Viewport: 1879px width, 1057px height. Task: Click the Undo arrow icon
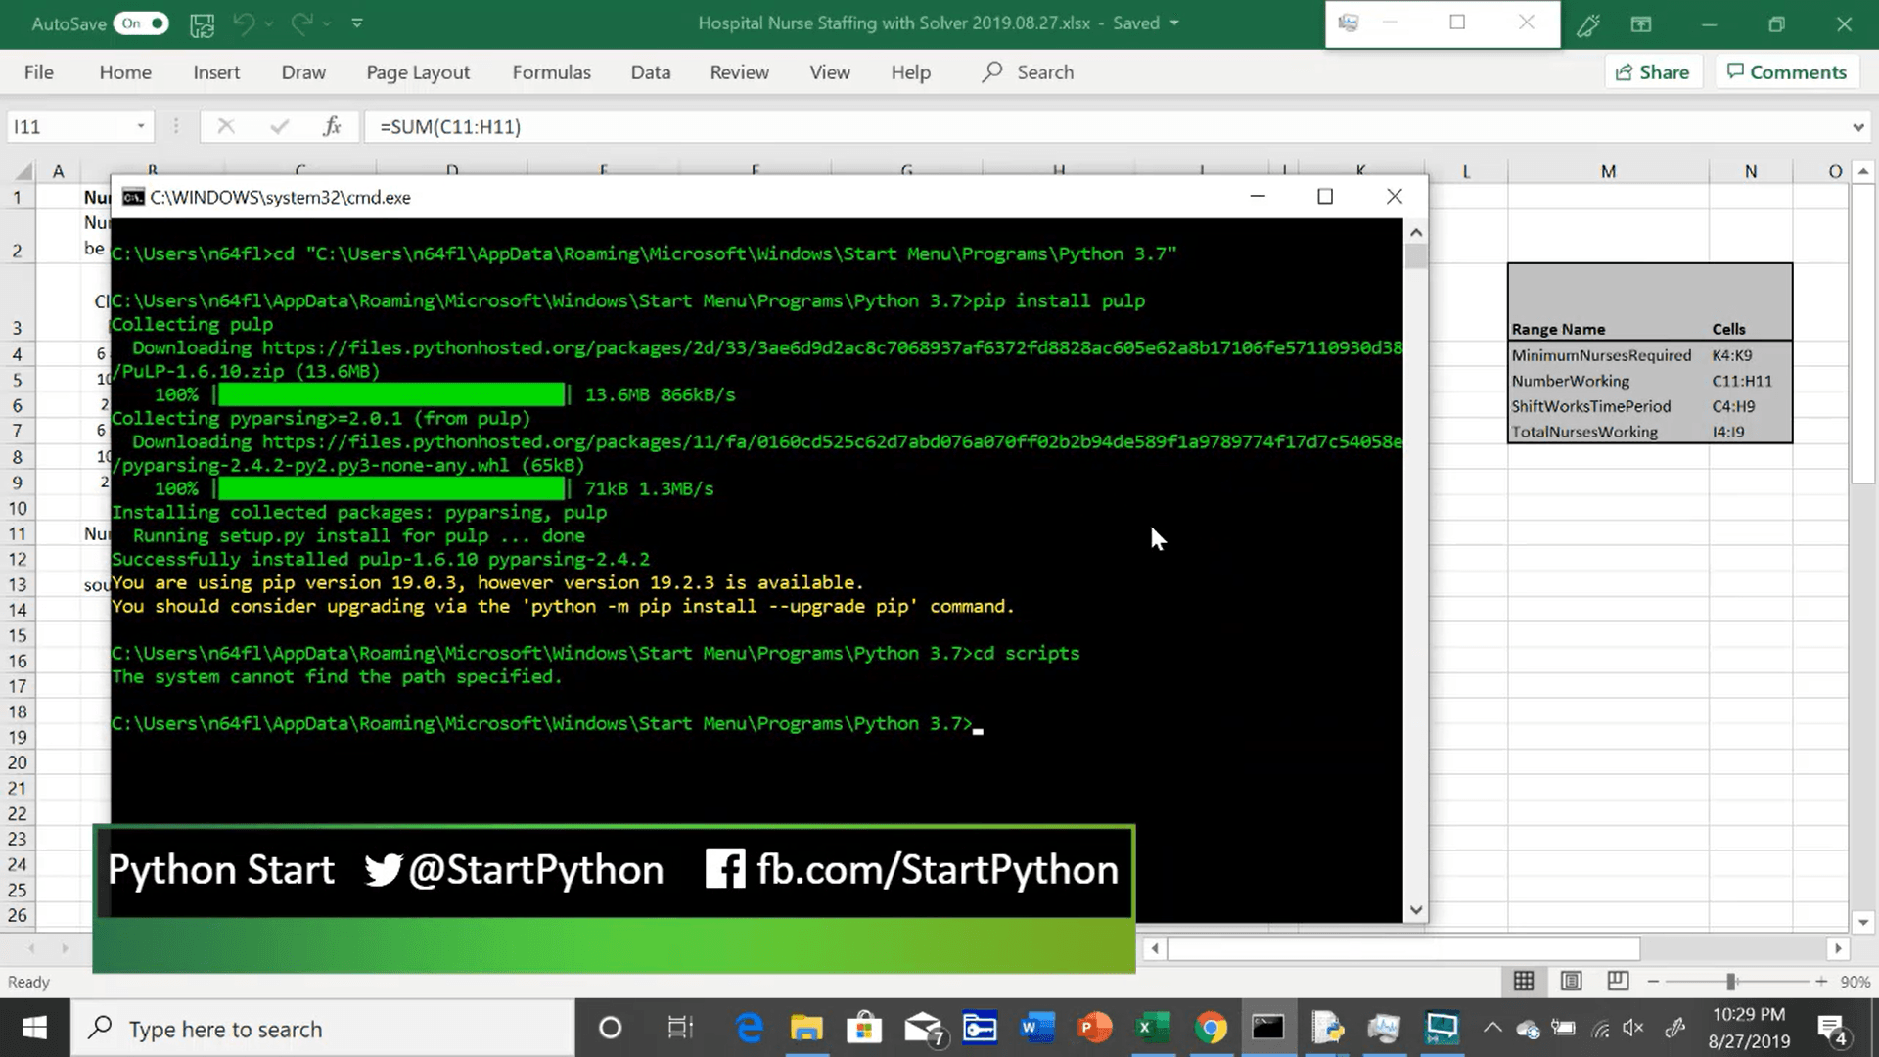tap(244, 23)
